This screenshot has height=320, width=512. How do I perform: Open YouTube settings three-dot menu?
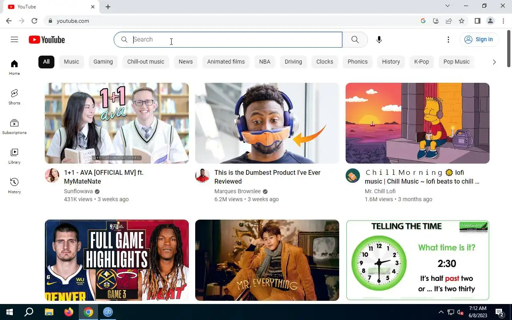[448, 40]
